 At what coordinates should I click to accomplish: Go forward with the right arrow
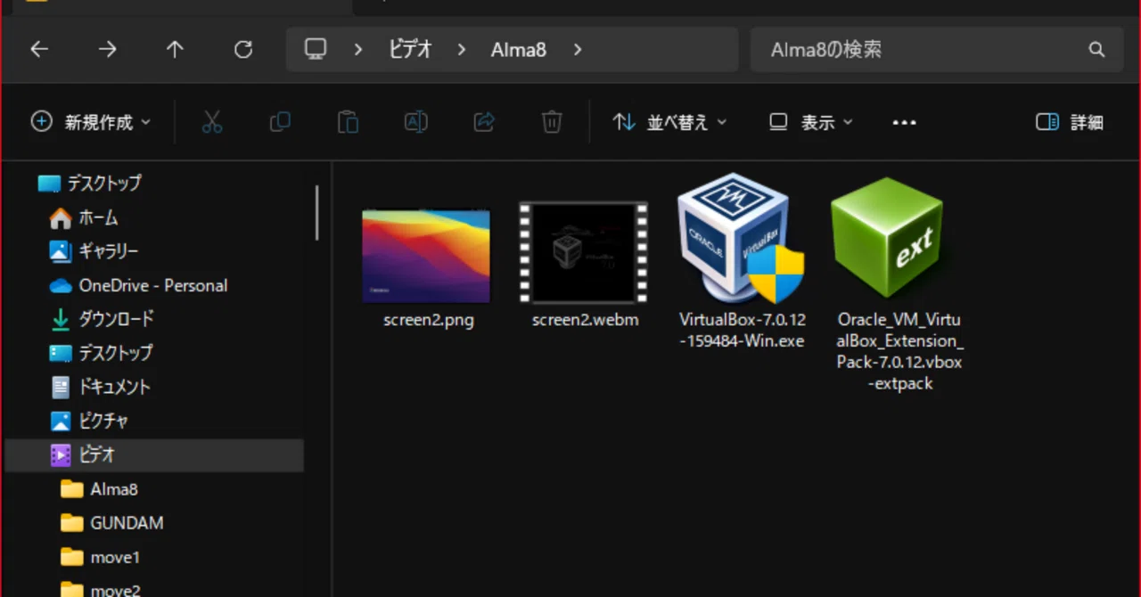tap(107, 50)
